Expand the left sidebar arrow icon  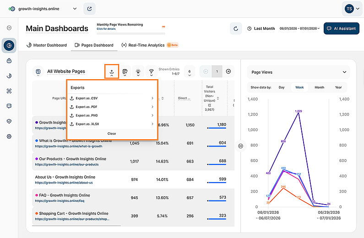[x=9, y=28]
